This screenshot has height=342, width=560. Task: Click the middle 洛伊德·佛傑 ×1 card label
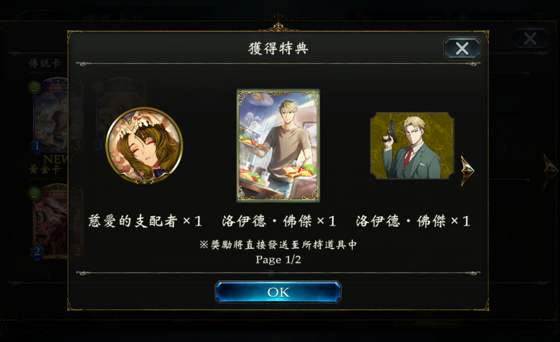point(279,221)
